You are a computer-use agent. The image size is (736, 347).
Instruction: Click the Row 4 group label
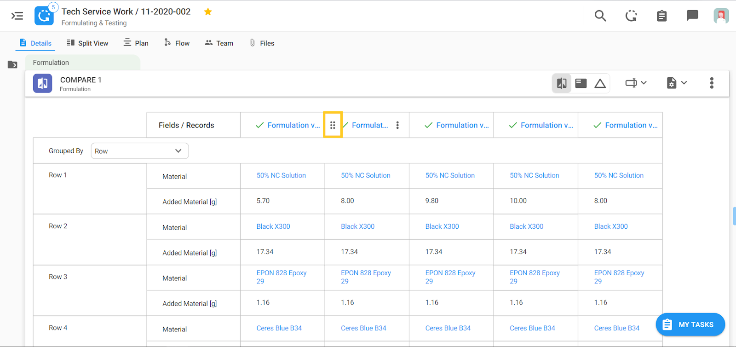click(58, 328)
